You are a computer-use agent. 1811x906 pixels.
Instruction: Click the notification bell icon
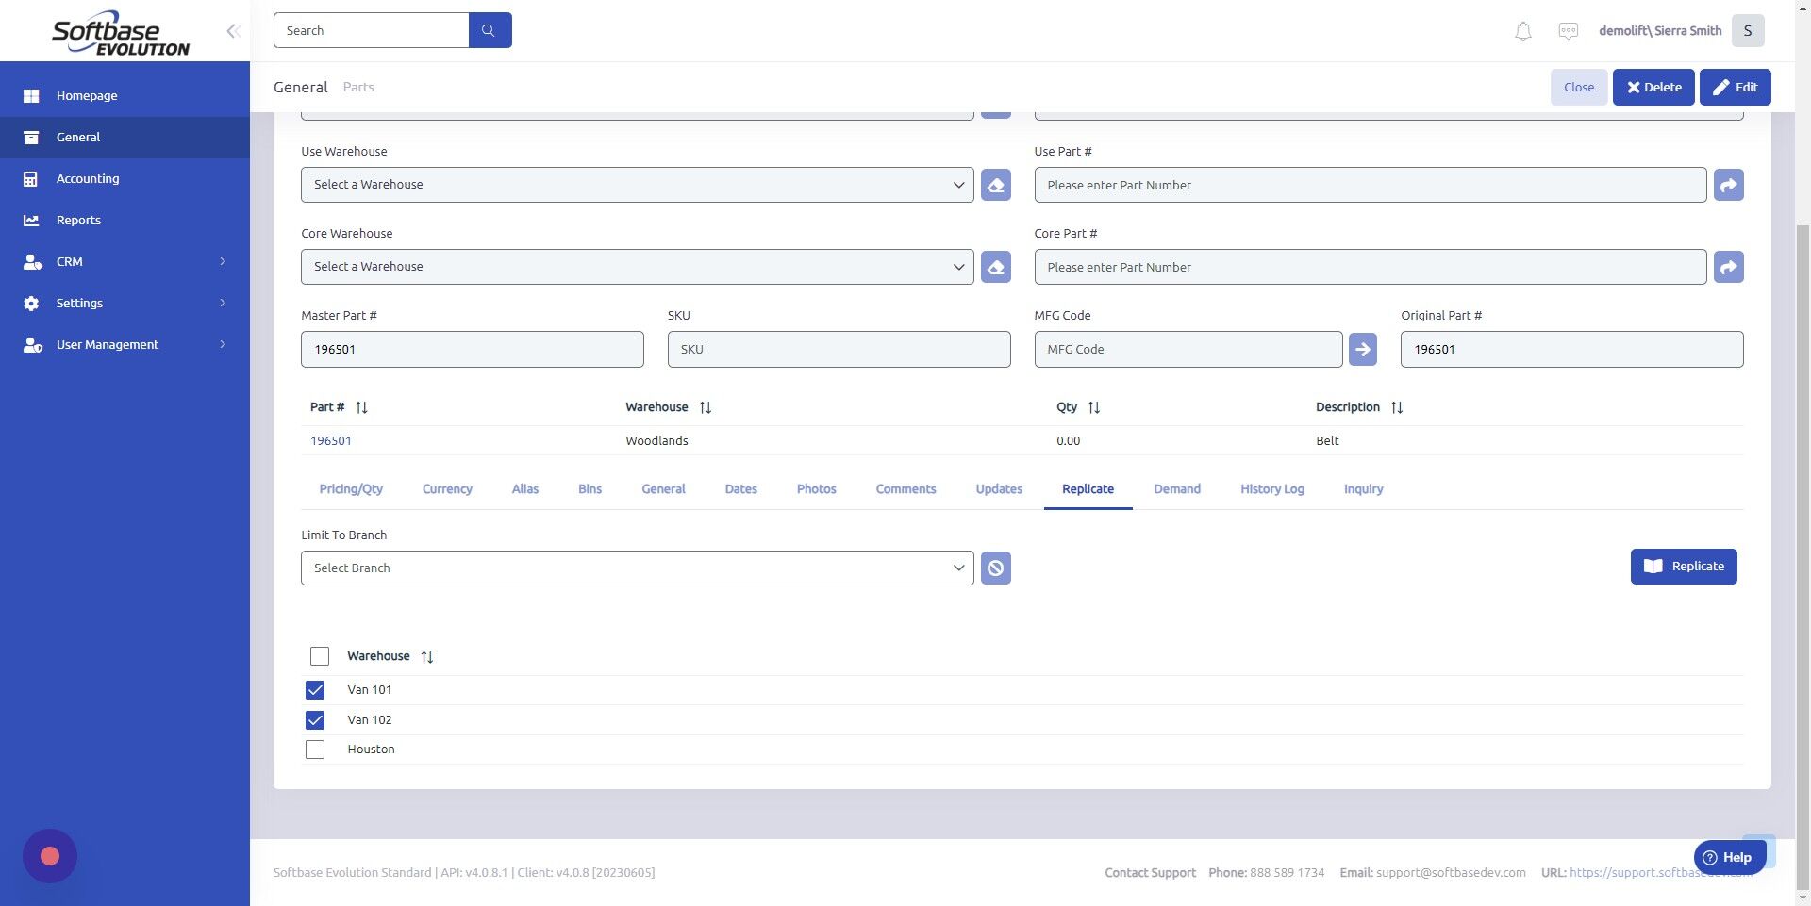click(1521, 30)
